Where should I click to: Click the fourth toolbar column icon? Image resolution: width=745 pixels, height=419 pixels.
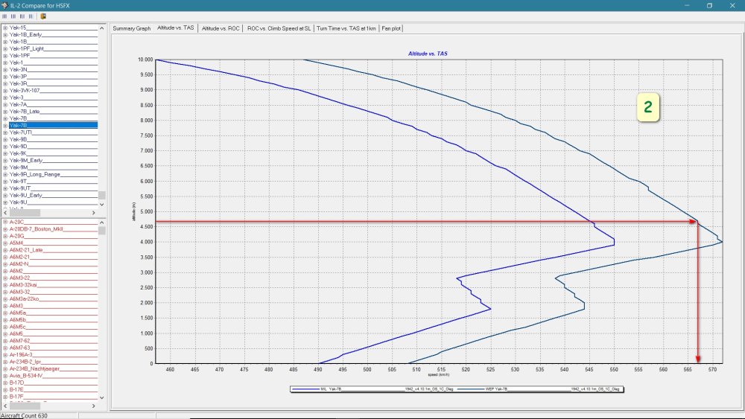31,15
